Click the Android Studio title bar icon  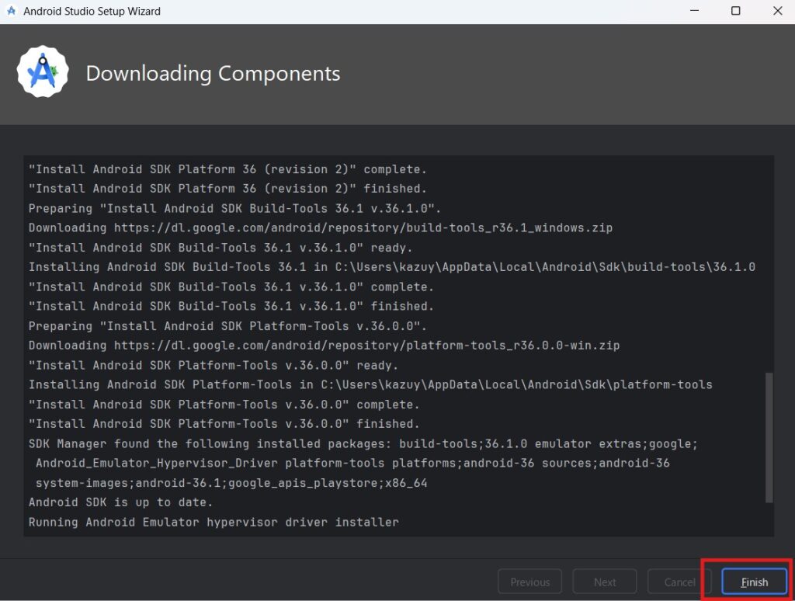coord(11,12)
